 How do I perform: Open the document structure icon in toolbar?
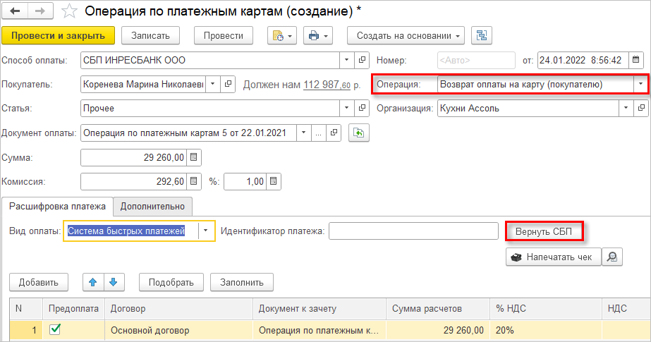[482, 35]
